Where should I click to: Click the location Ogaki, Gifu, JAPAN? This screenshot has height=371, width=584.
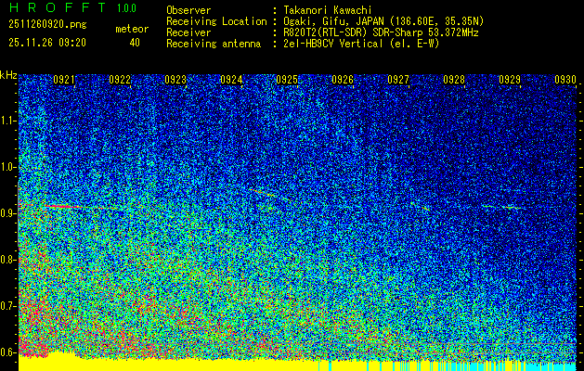coord(333,21)
